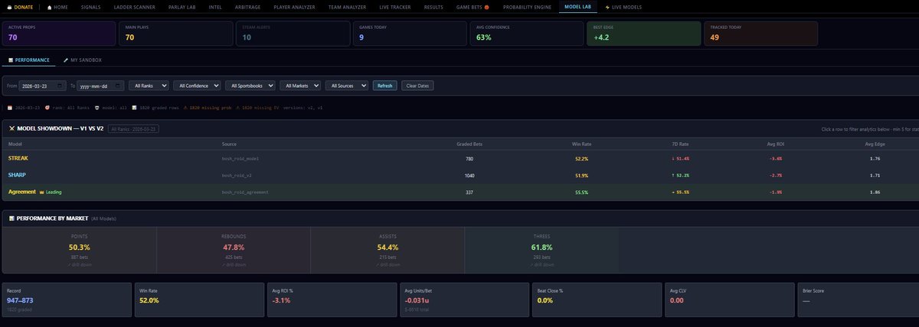919x327 pixels.
Task: Click the missing prob warning icon
Action: (x=185, y=108)
